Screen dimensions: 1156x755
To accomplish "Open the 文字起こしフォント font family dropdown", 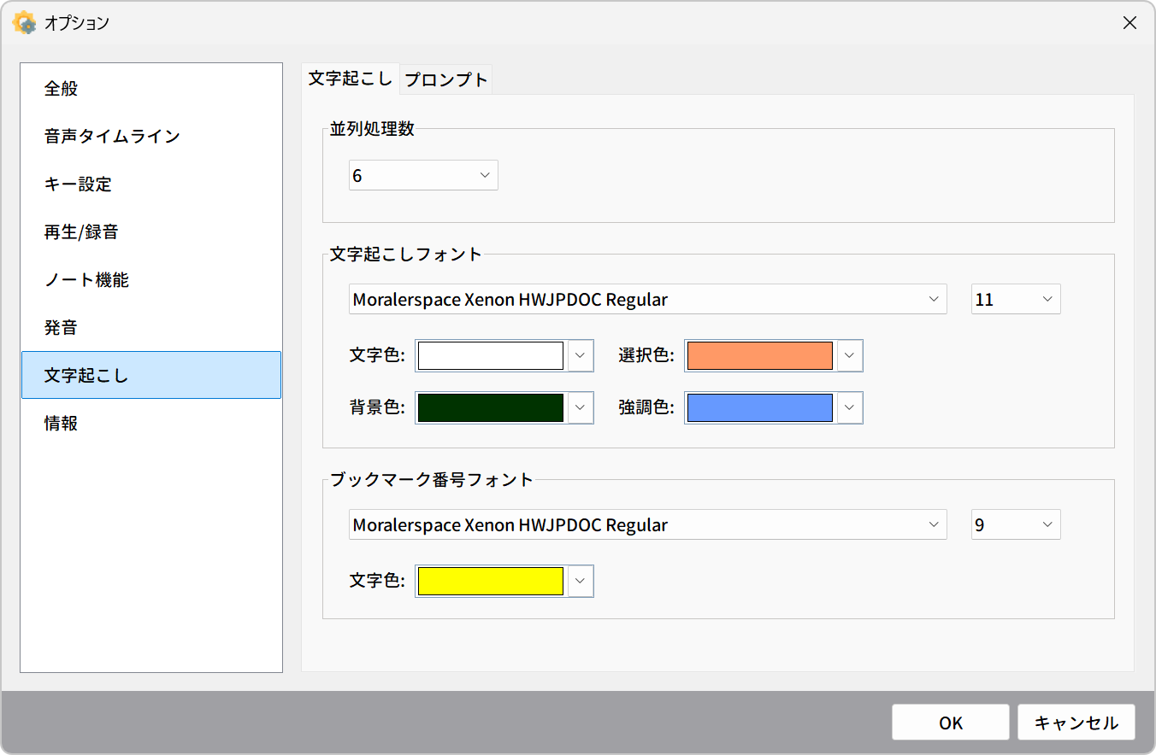I will click(648, 300).
